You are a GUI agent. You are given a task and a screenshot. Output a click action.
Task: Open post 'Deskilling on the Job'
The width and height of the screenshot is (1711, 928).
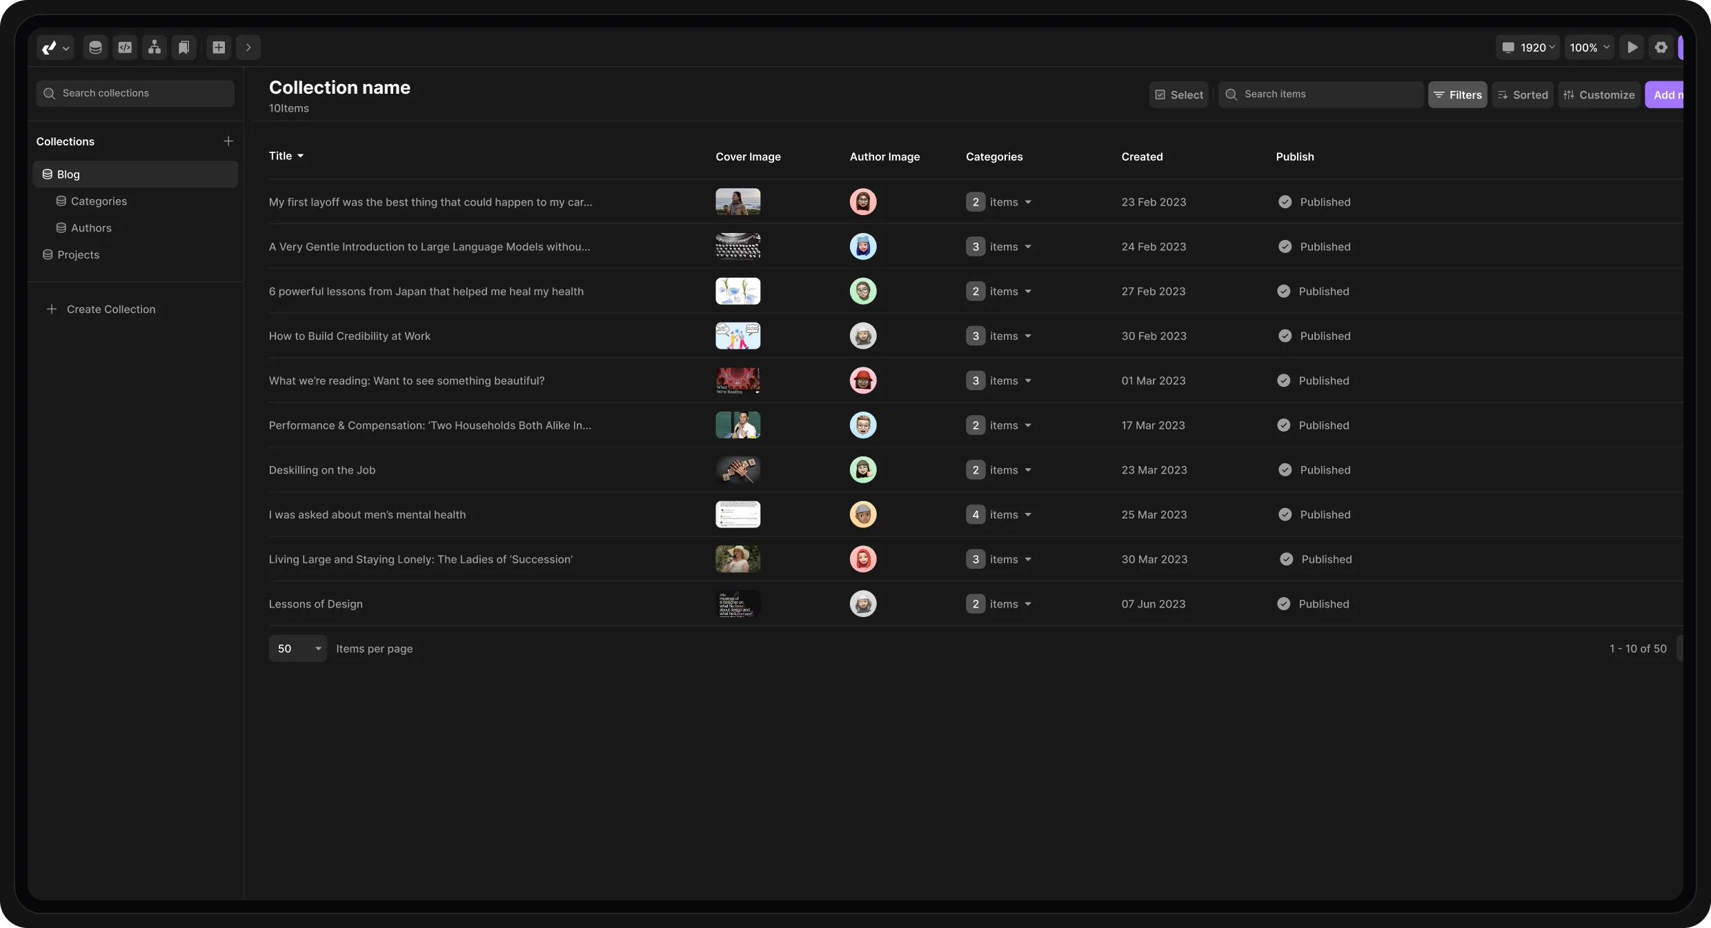322,470
